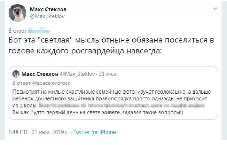Open the small cat avatar in quoted tweet
227x145 pixels.
(x=16, y=74)
